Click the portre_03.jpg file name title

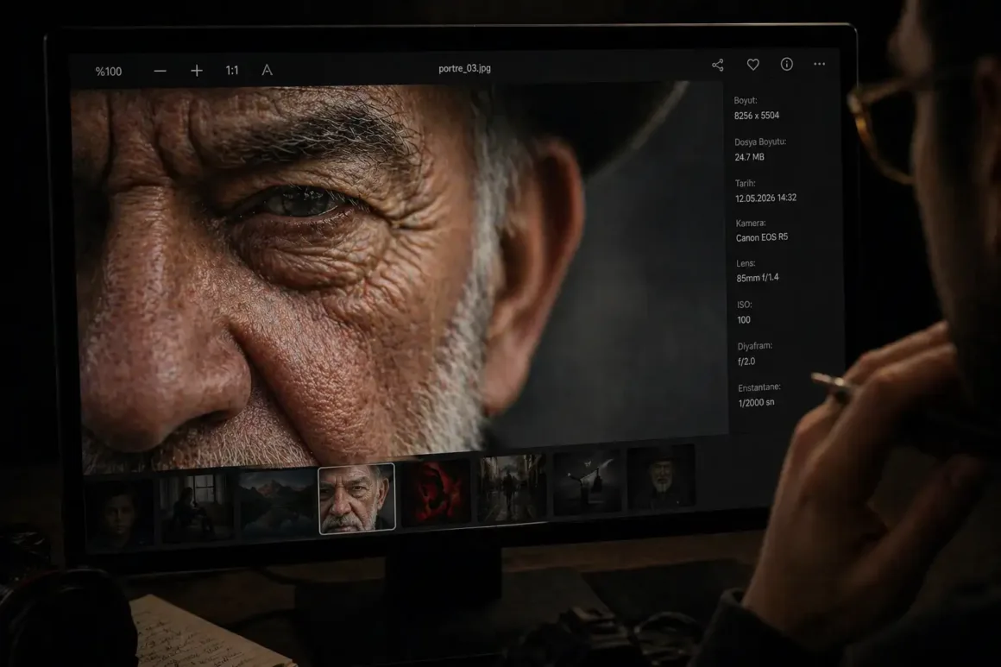[x=464, y=68]
